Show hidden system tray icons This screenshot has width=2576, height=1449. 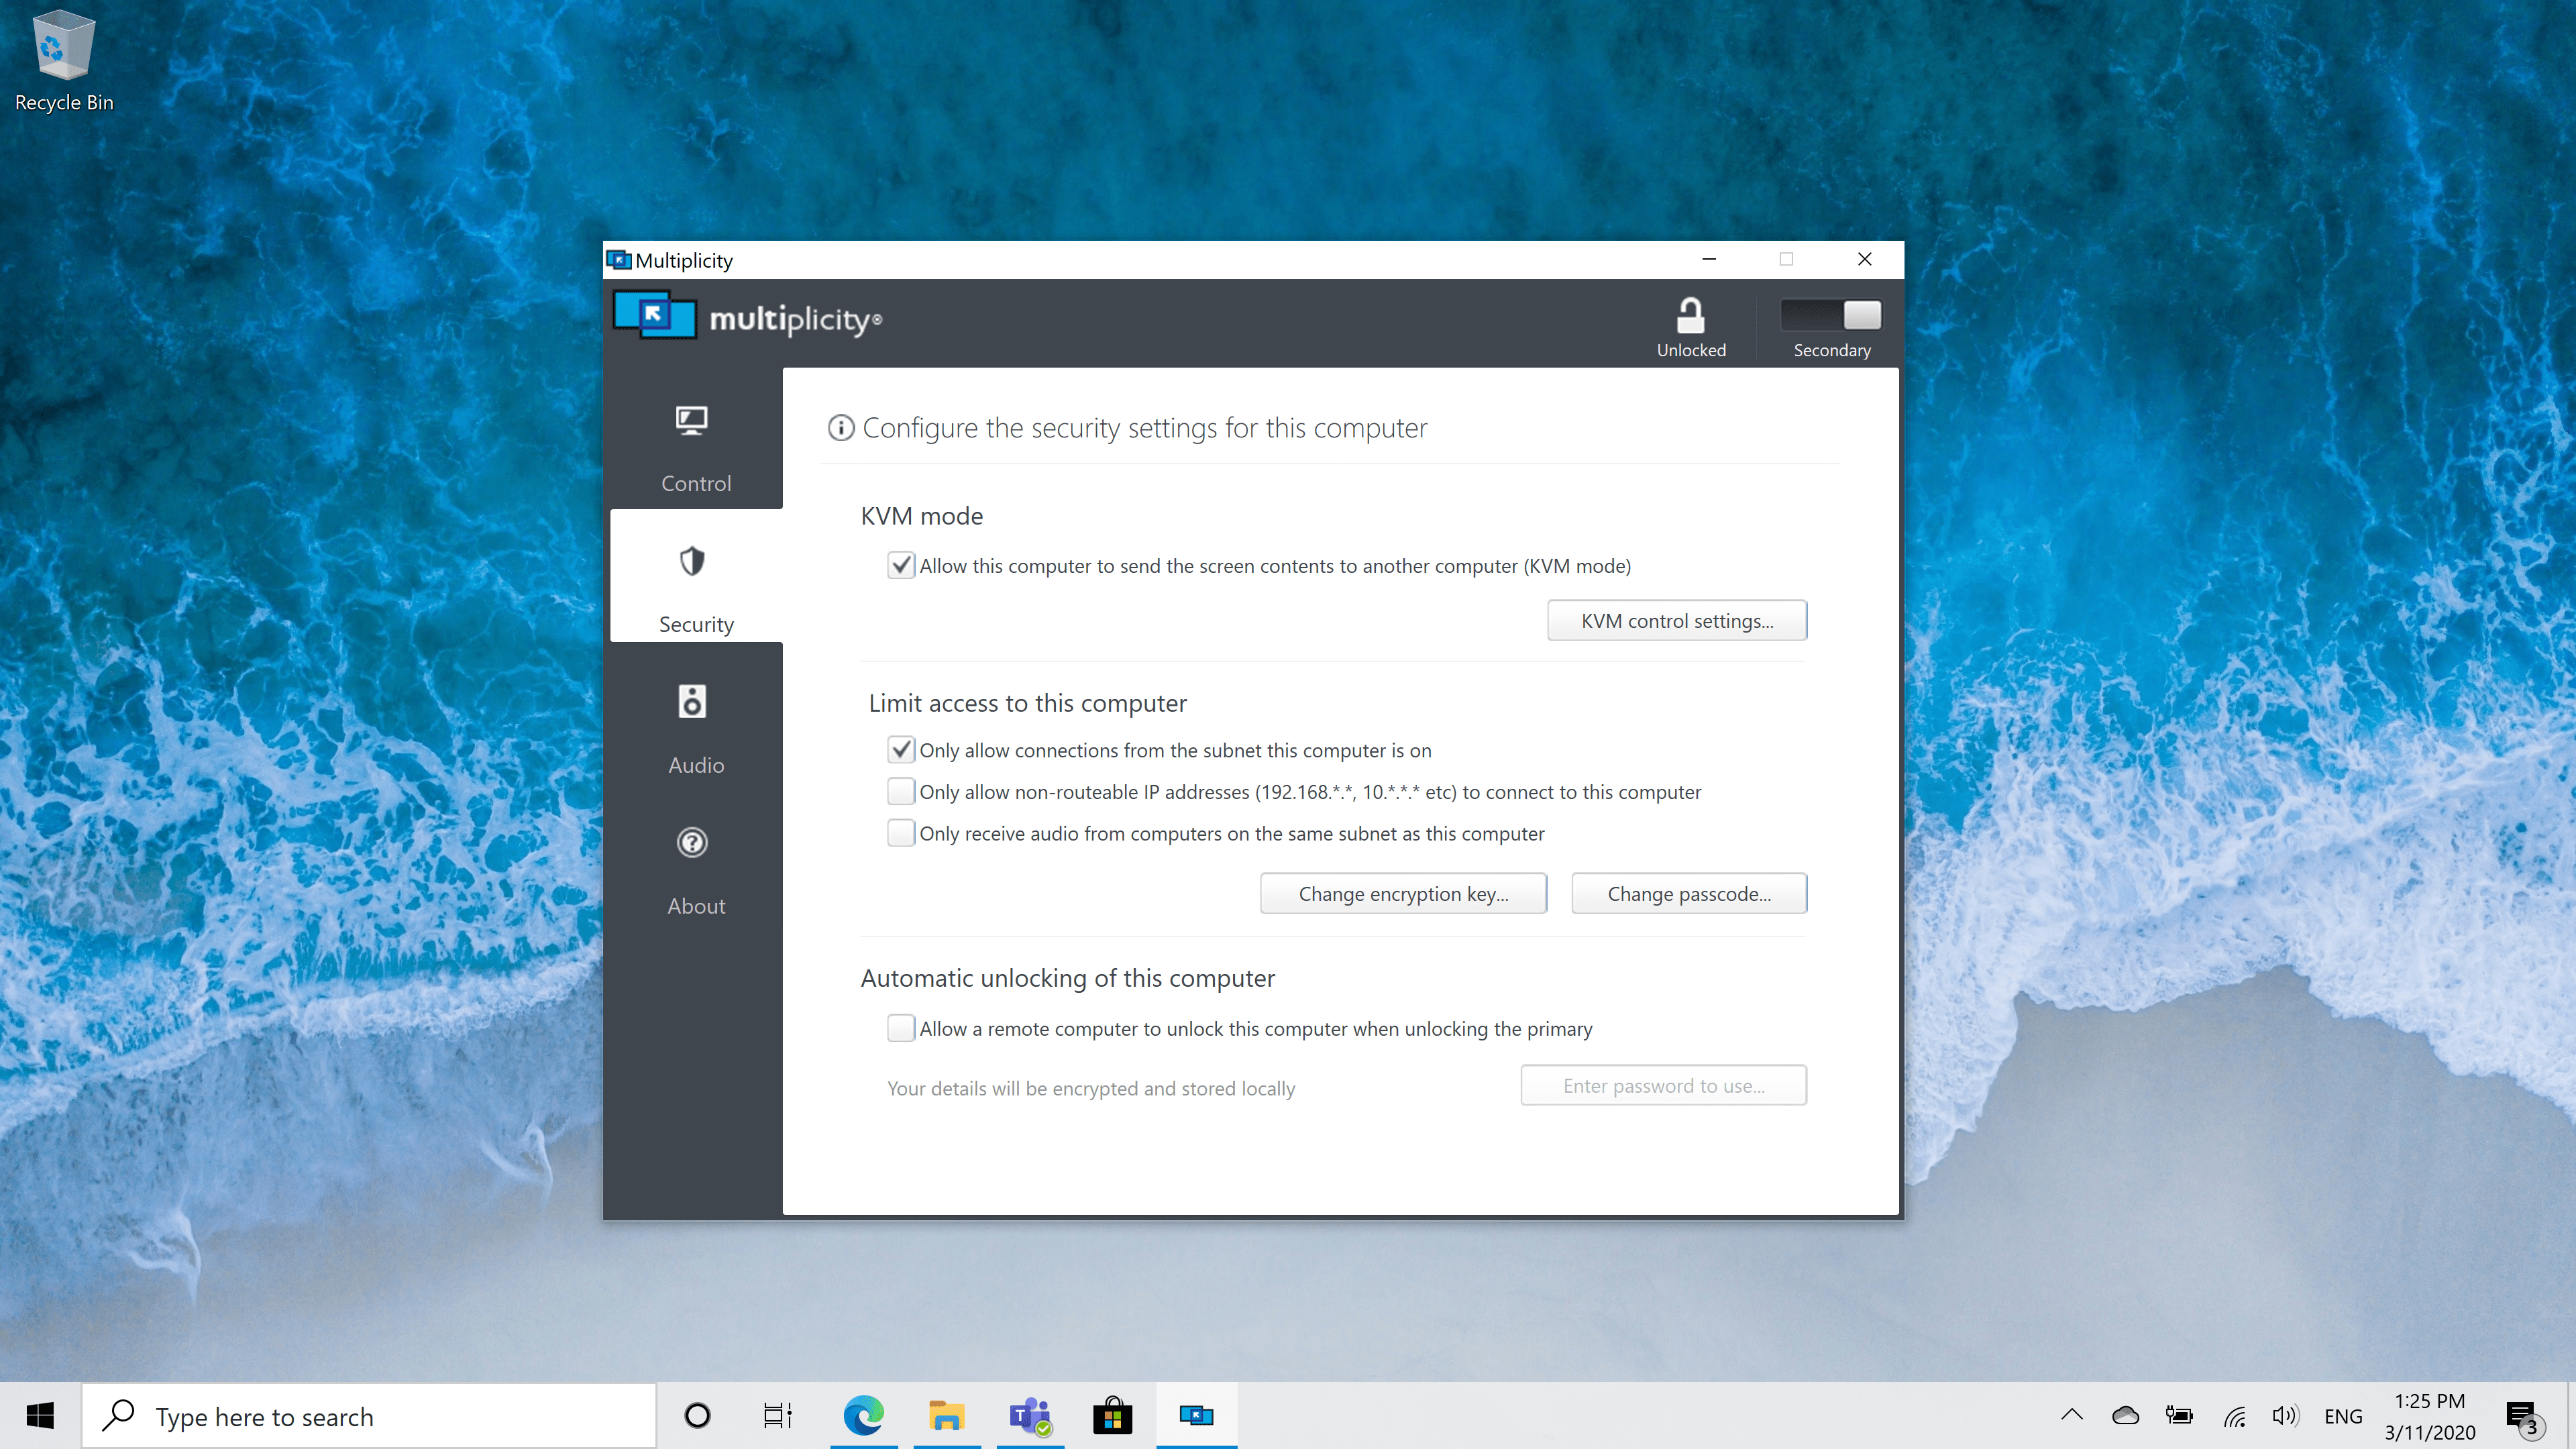click(2071, 1415)
